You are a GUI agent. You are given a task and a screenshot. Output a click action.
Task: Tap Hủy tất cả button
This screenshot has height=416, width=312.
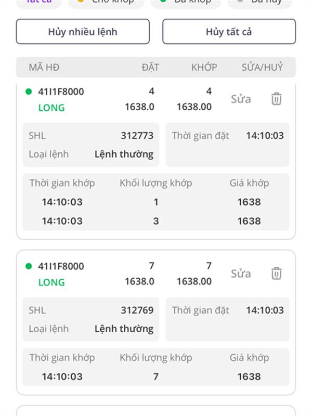pos(229,32)
